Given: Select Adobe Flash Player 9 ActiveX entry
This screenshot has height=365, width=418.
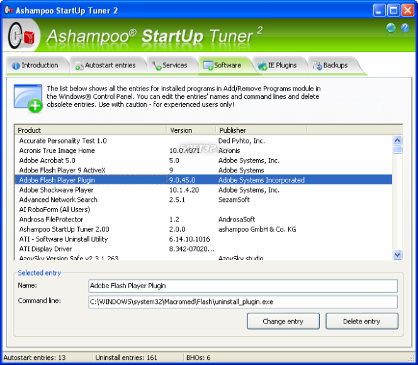Looking at the screenshot, I should 203,171.
